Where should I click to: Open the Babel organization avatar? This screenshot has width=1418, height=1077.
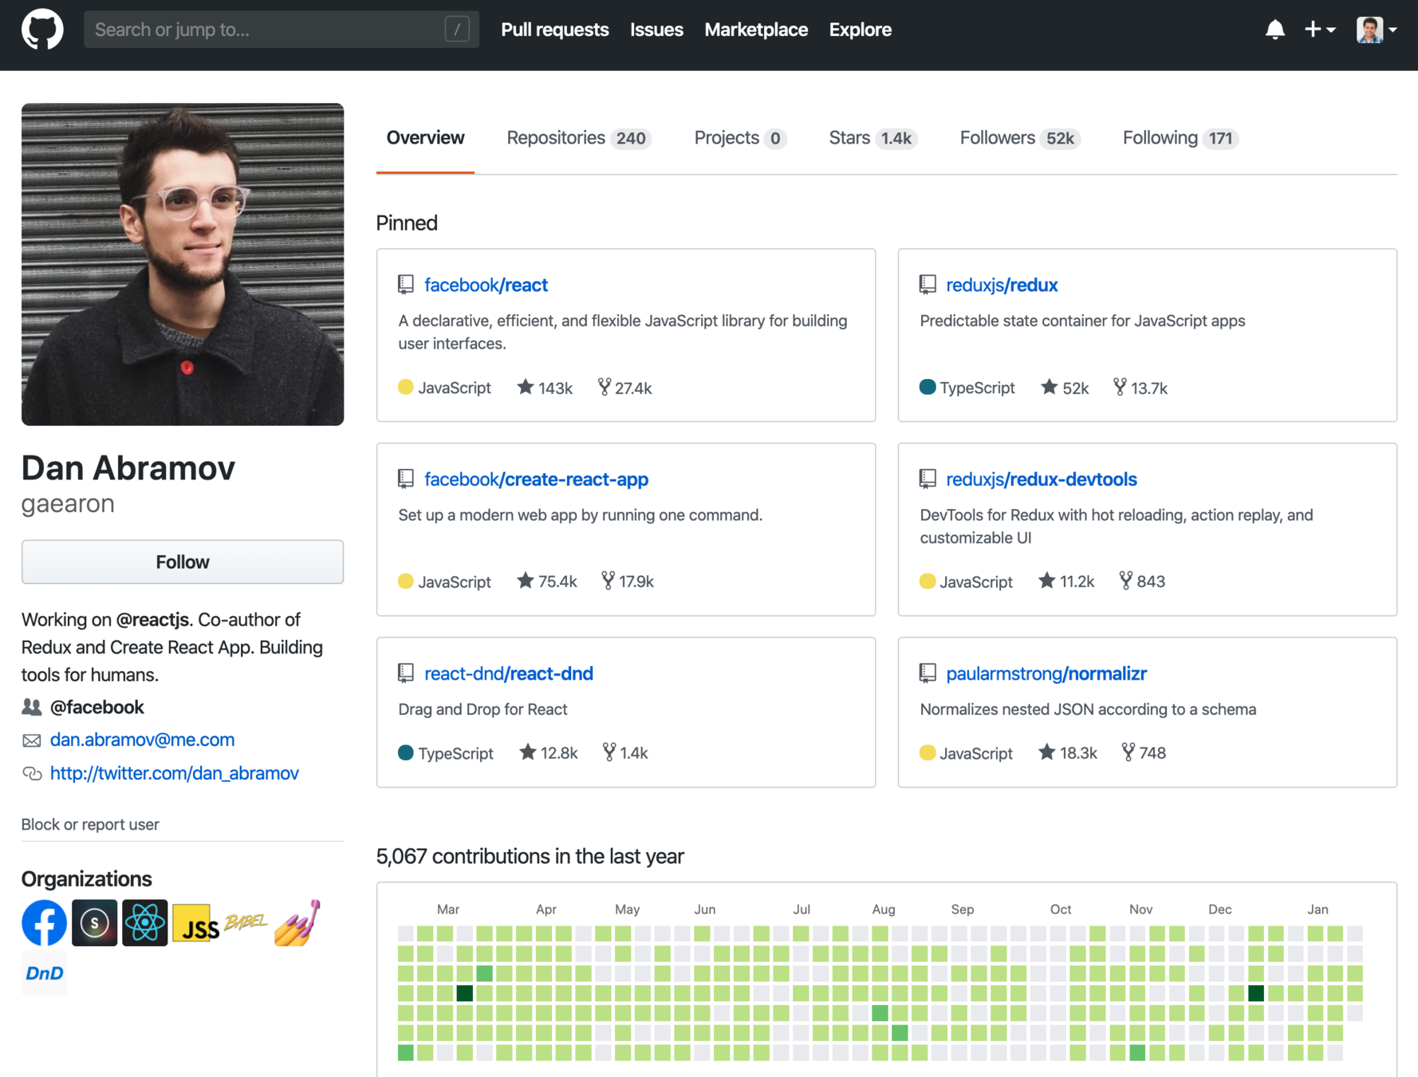(246, 923)
